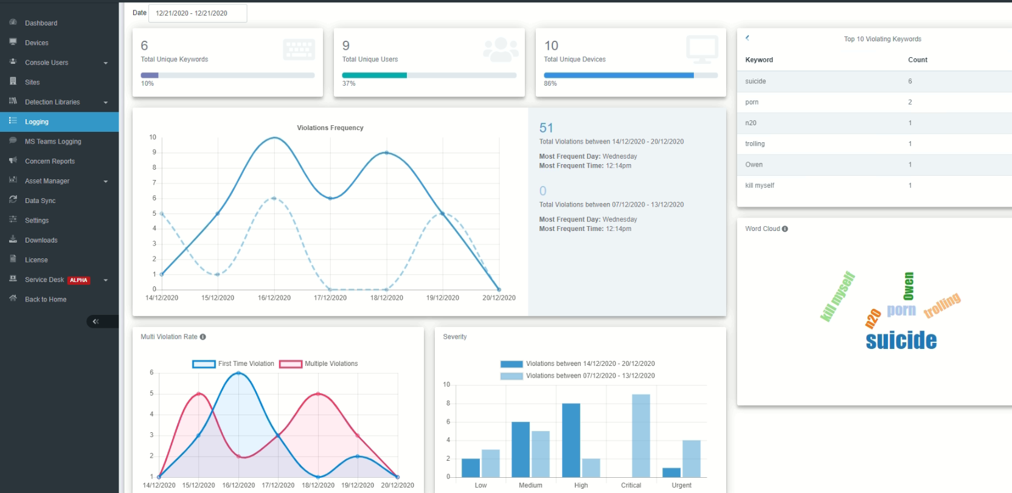Viewport: 1012px width, 493px height.
Task: Click the Downloads tray icon
Action: click(x=13, y=239)
